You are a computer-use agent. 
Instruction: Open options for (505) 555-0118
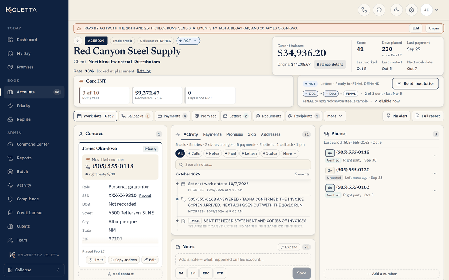[x=434, y=156]
